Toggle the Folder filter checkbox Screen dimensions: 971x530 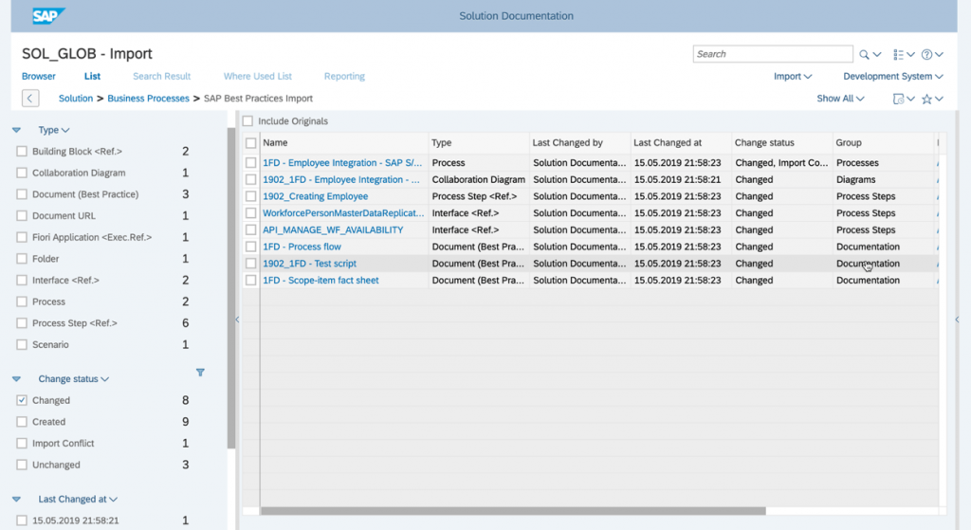(x=22, y=259)
